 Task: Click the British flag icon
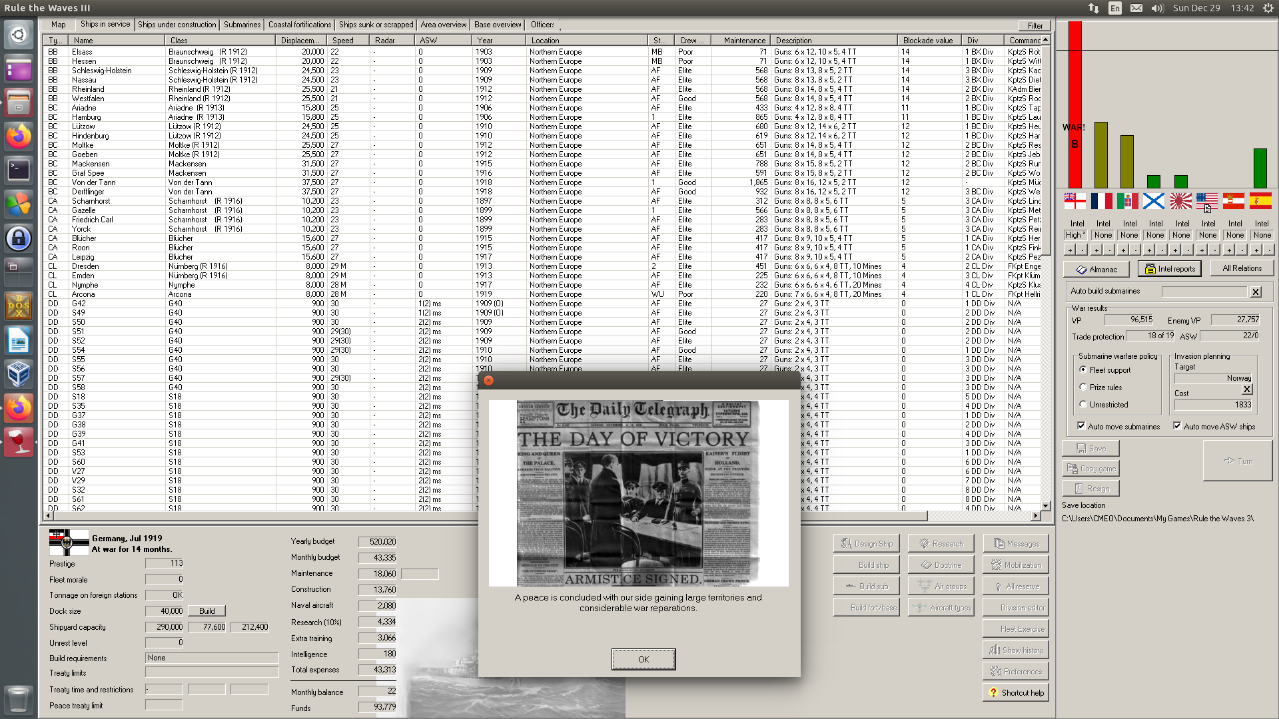pyautogui.click(x=1074, y=200)
